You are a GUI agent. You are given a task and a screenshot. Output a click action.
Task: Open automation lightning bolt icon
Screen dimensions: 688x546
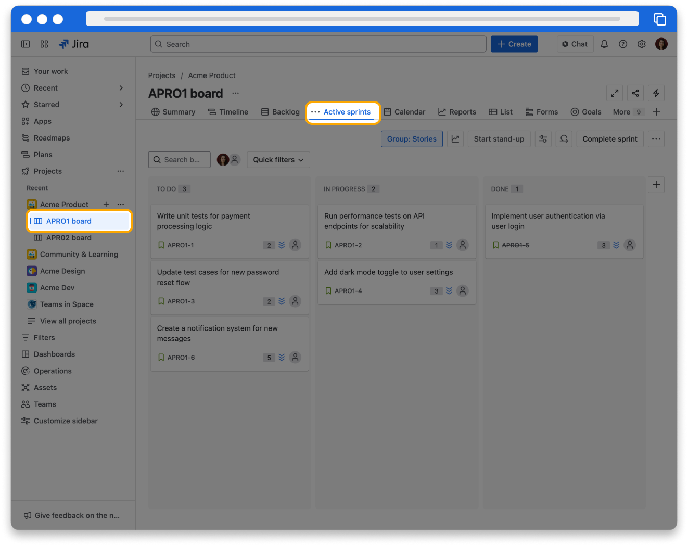[656, 93]
